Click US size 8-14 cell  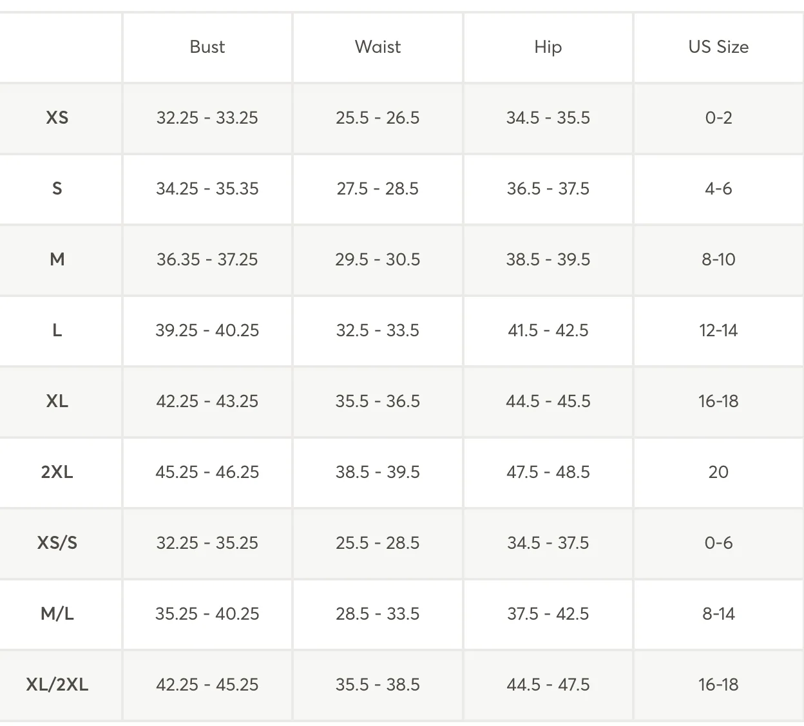pyautogui.click(x=718, y=614)
